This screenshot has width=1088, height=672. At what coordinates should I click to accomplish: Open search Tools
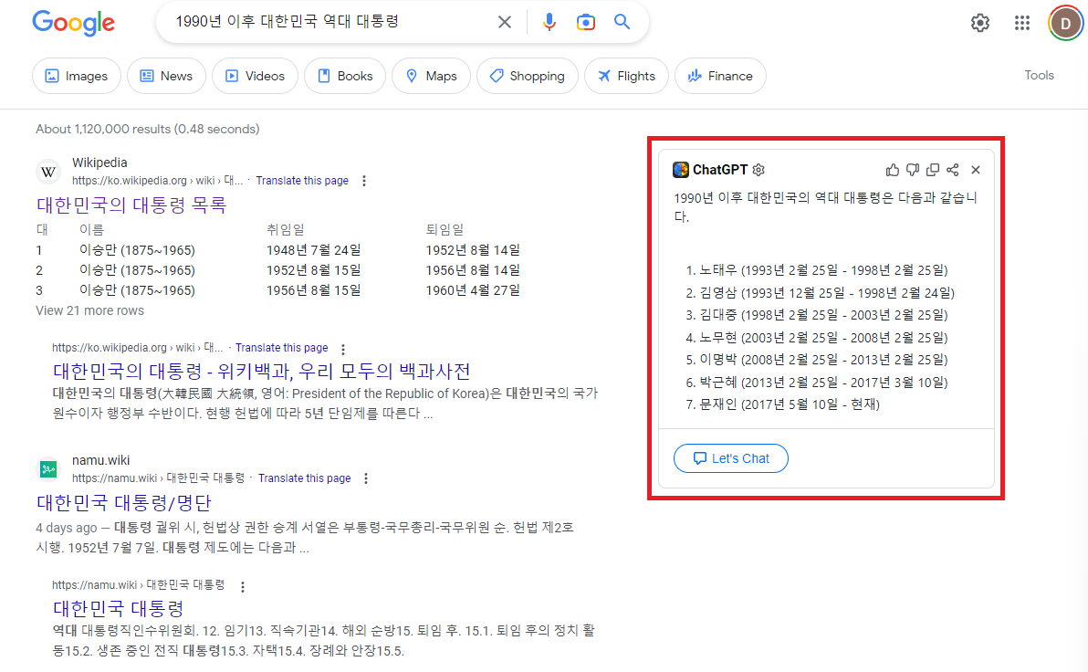[x=1039, y=75]
